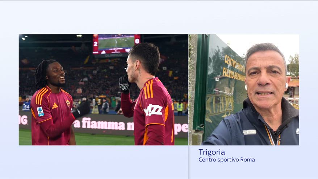The height and width of the screenshot is (179, 318).
Task: Click the Sky Sport logo on the jacket
Action: (x=250, y=132)
